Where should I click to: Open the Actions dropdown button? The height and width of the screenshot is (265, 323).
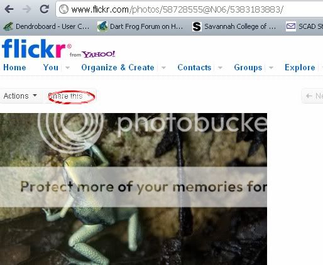pyautogui.click(x=20, y=96)
